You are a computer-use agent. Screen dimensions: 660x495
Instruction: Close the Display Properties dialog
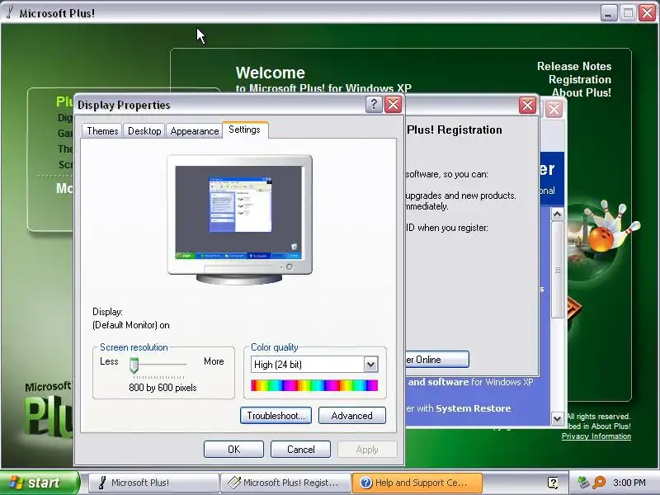(394, 105)
